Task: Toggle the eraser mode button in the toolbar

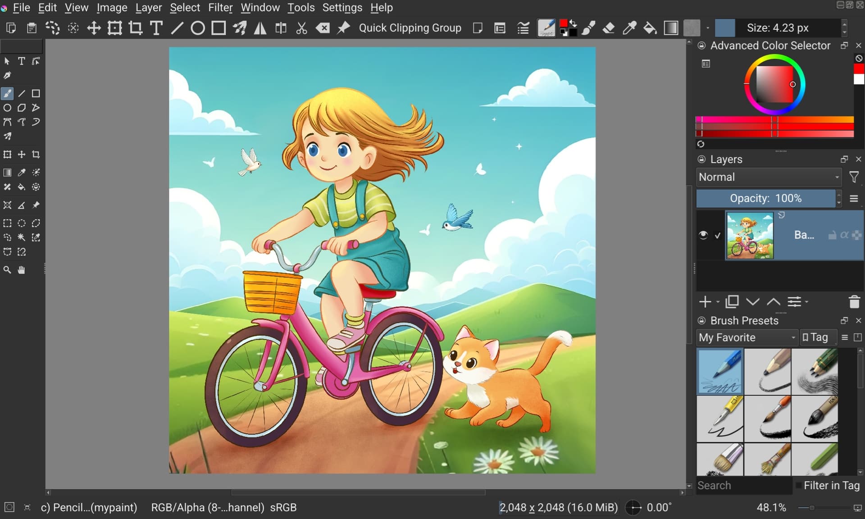Action: pos(609,28)
